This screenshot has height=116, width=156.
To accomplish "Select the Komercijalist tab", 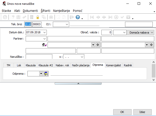I will coord(113,65).
